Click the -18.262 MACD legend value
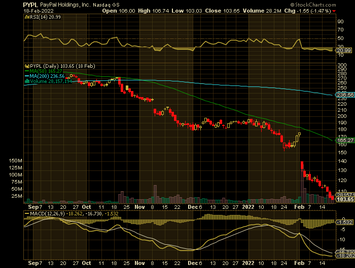Viewport: 355px width, 268px height. coord(75,213)
